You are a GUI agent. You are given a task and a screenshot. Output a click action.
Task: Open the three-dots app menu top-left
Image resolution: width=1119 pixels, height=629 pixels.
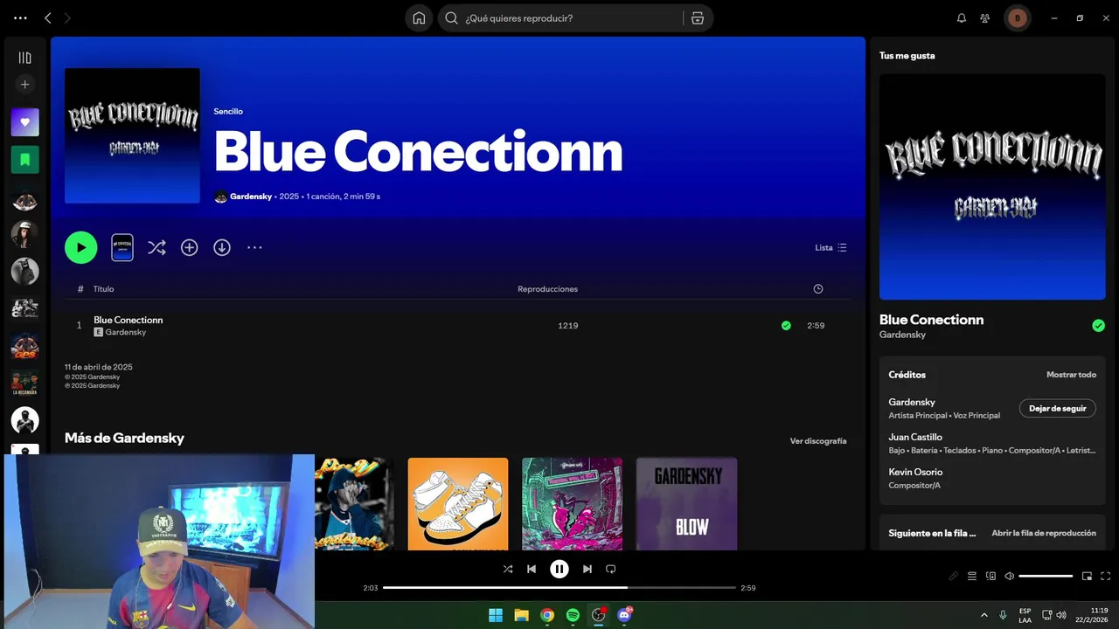tap(20, 17)
